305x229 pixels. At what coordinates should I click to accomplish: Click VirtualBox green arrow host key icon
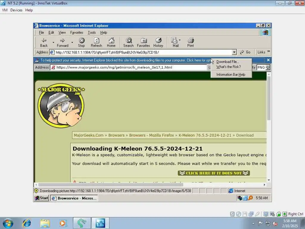click(x=284, y=214)
